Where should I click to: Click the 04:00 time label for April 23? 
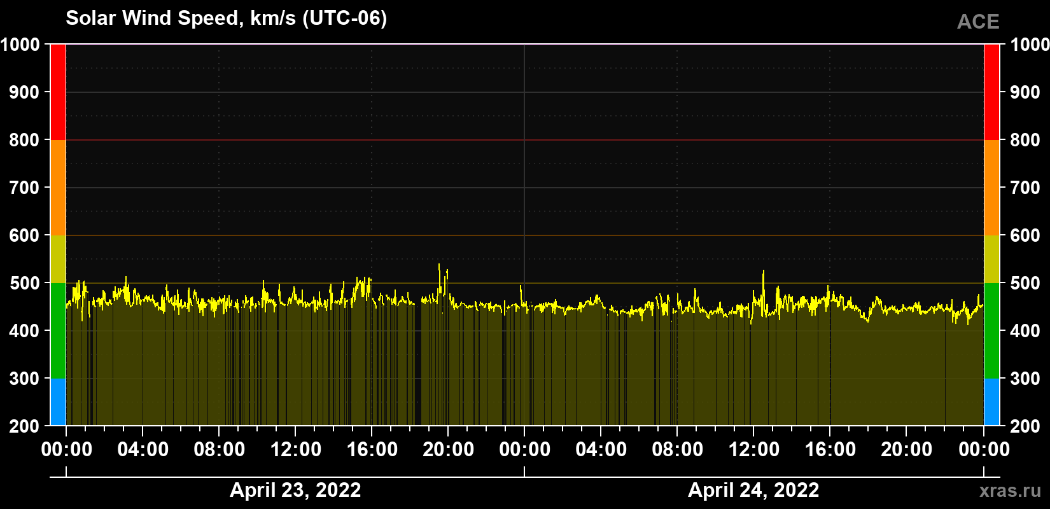[x=143, y=450]
